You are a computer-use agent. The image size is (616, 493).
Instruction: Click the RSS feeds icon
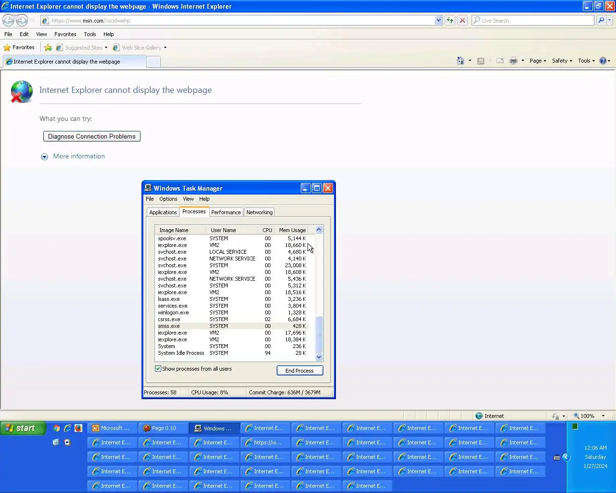click(480, 61)
